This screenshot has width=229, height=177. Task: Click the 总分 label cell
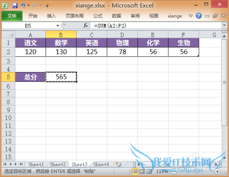click(30, 77)
